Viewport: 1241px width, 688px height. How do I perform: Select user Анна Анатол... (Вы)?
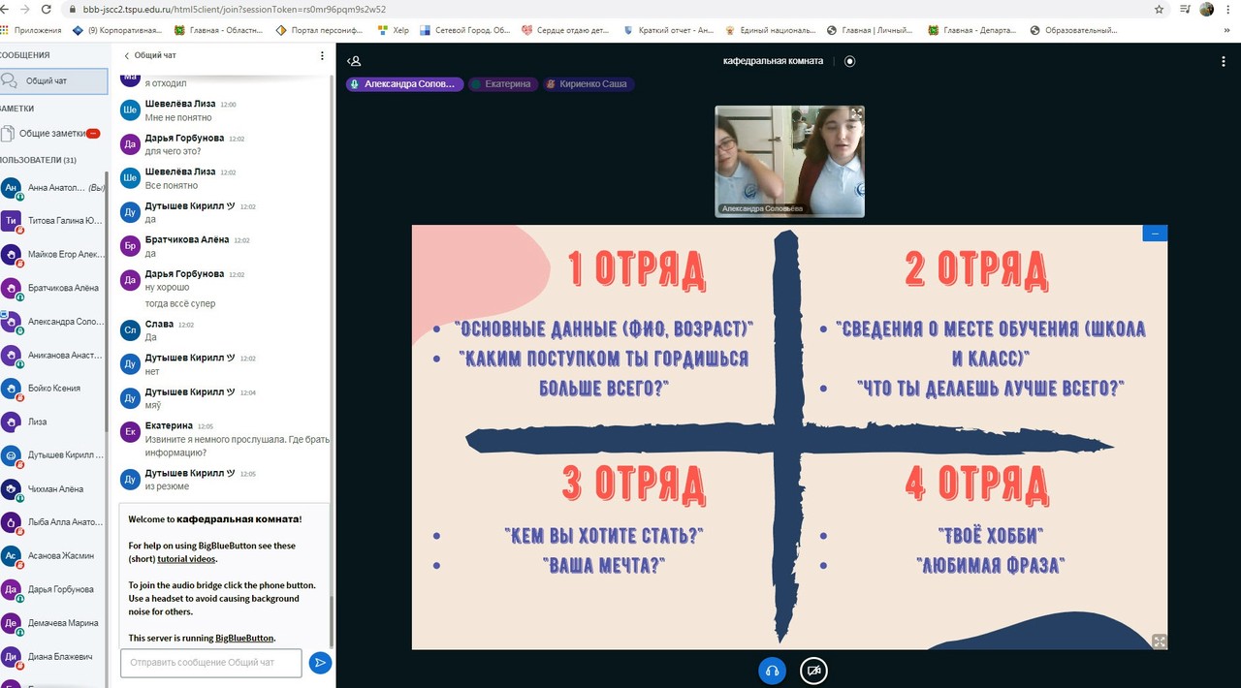(53, 188)
